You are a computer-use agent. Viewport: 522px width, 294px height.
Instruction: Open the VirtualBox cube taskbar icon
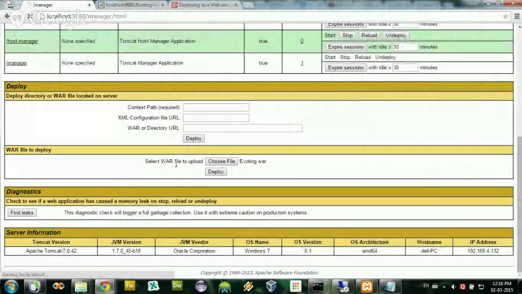pos(272,286)
